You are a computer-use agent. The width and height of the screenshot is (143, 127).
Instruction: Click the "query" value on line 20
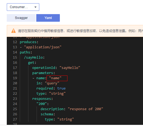pyautogui.click(x=52, y=83)
